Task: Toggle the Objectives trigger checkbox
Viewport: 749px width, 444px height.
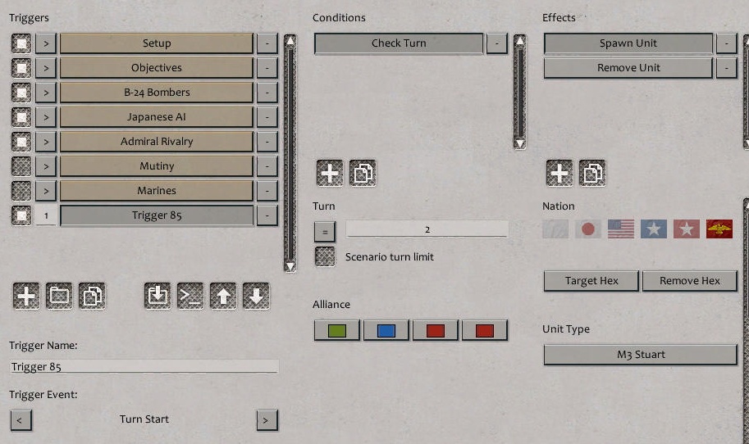Action: point(21,68)
